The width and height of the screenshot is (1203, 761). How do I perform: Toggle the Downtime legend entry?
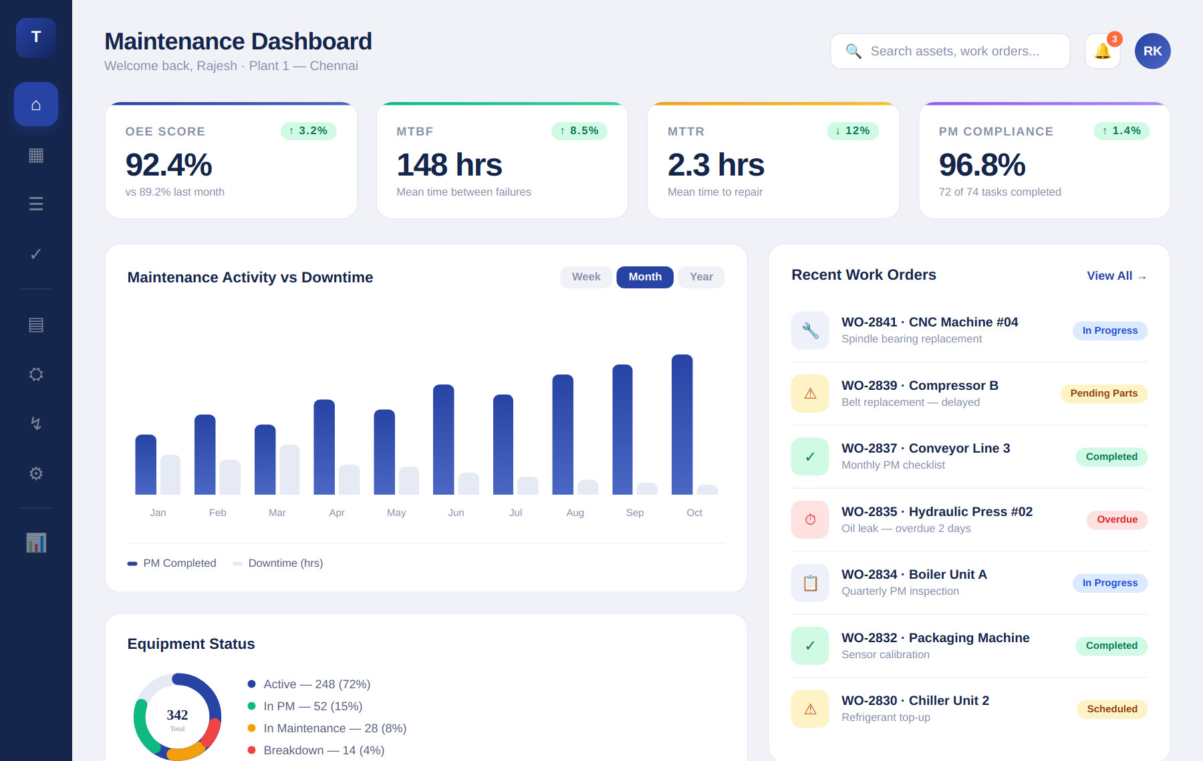[x=277, y=563]
